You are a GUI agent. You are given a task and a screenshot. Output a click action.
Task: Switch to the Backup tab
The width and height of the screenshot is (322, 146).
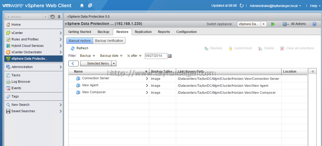click(x=103, y=32)
